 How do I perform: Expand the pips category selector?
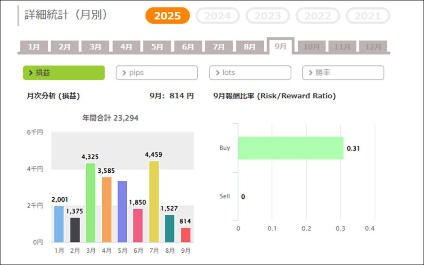156,73
